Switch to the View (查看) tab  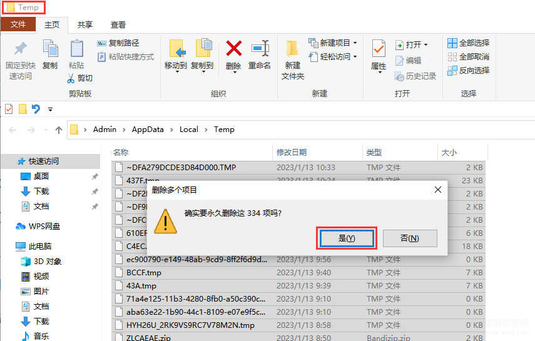coord(118,24)
